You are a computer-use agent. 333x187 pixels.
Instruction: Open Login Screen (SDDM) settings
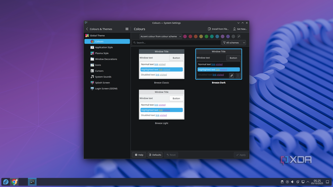(x=107, y=88)
